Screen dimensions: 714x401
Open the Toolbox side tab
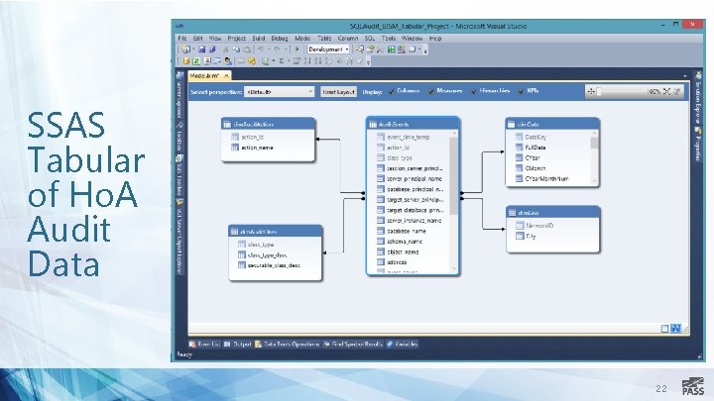pos(179,138)
